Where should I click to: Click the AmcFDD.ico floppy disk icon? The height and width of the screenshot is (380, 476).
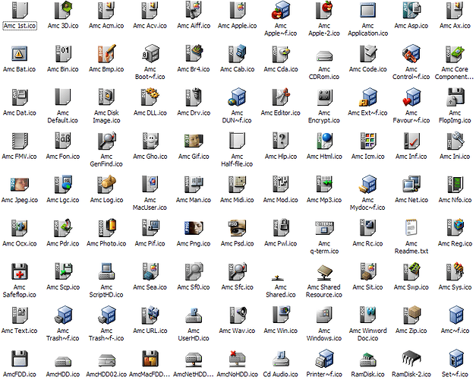20,359
